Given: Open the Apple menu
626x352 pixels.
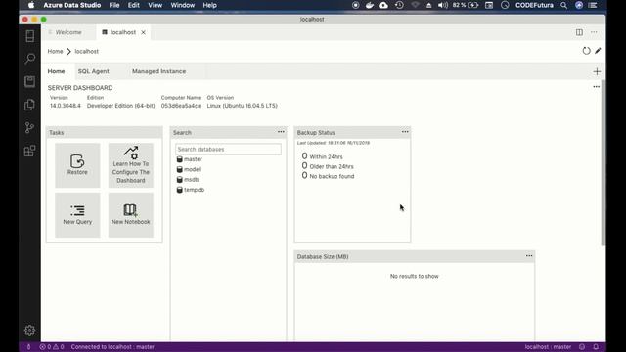Looking at the screenshot, I should coord(30,5).
